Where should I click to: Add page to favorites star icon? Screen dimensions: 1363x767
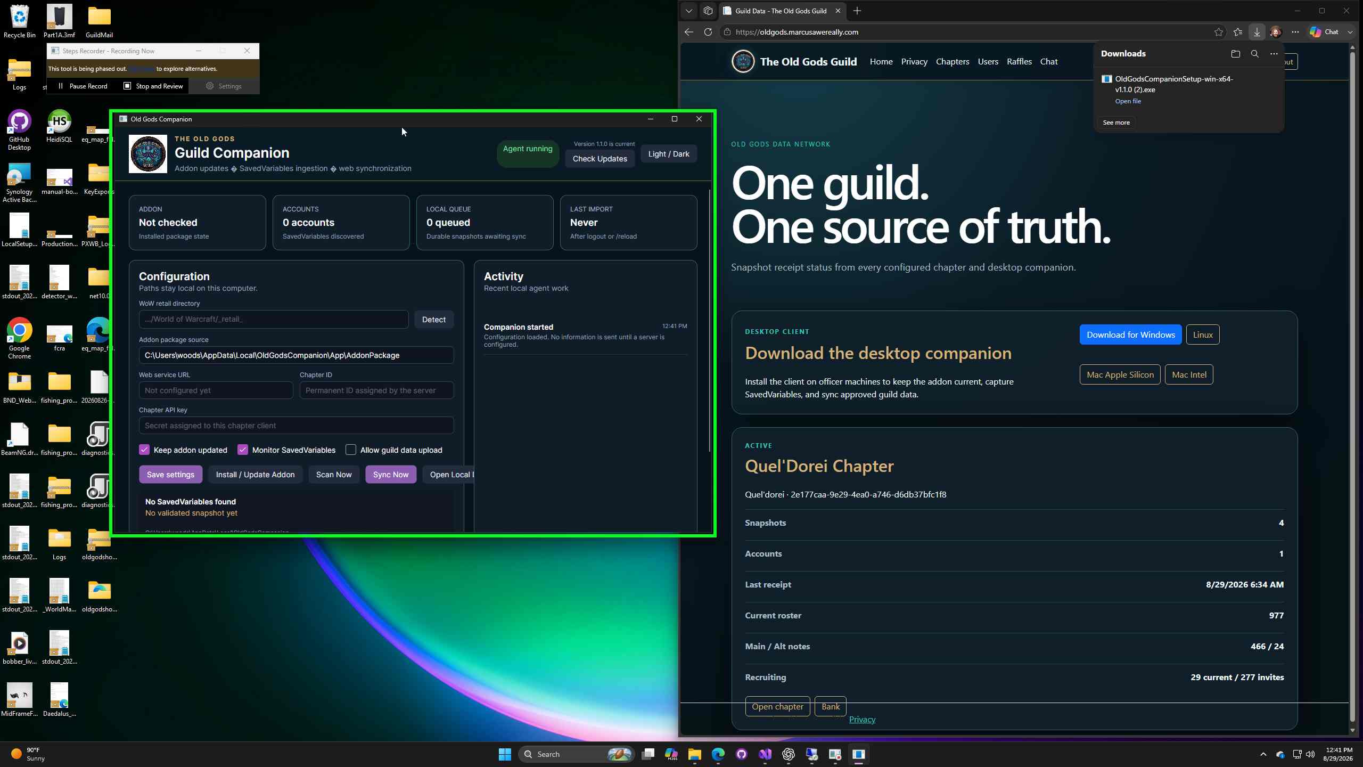1219,32
